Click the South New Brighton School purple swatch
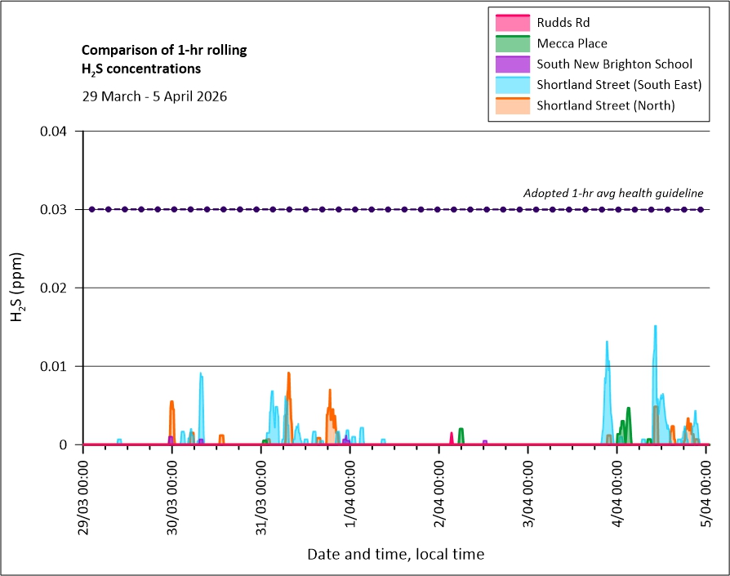Screen dimensions: 730x576 (x=511, y=64)
